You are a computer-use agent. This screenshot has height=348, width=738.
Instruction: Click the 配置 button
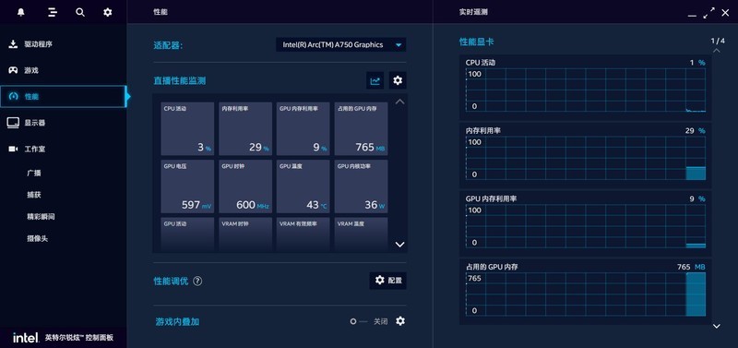pyautogui.click(x=388, y=281)
